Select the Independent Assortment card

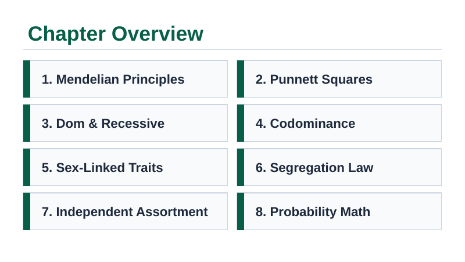coord(126,211)
